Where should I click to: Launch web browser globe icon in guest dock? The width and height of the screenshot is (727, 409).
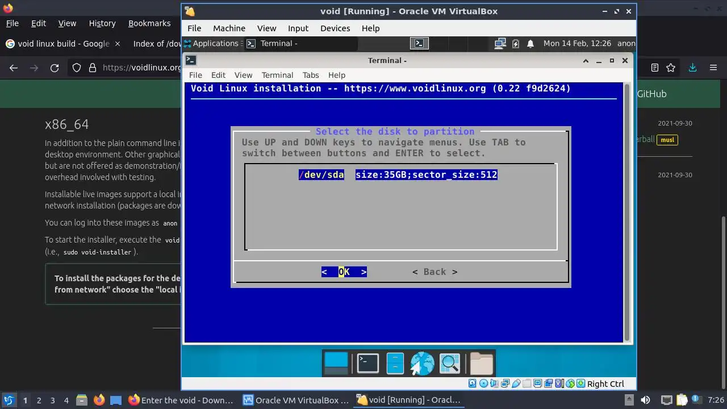pyautogui.click(x=422, y=364)
